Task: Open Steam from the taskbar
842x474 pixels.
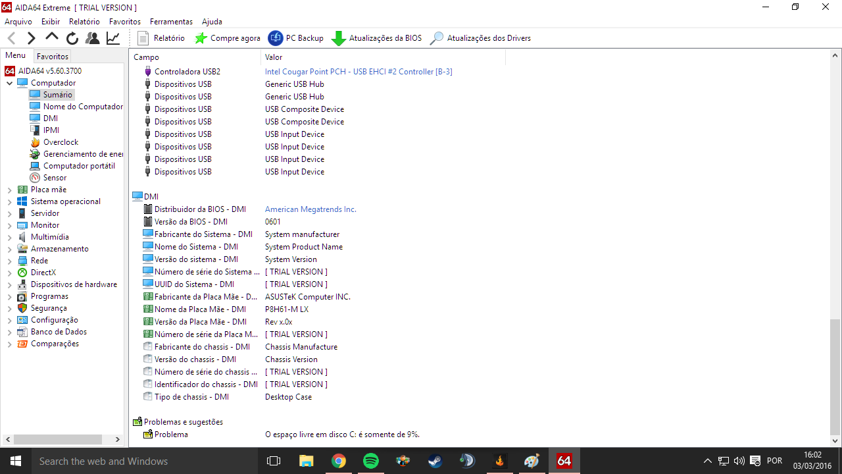Action: point(435,461)
